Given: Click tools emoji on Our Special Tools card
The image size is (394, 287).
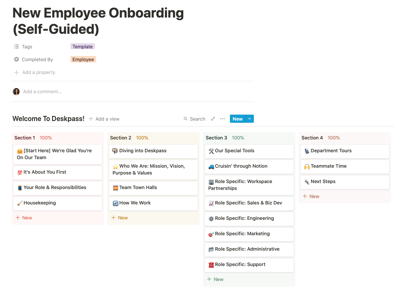Looking at the screenshot, I should coord(212,151).
